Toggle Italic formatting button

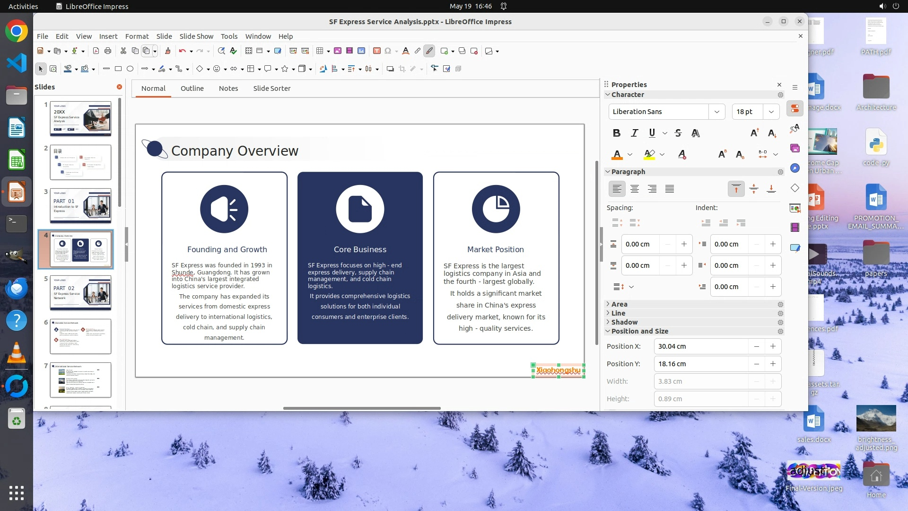click(634, 133)
